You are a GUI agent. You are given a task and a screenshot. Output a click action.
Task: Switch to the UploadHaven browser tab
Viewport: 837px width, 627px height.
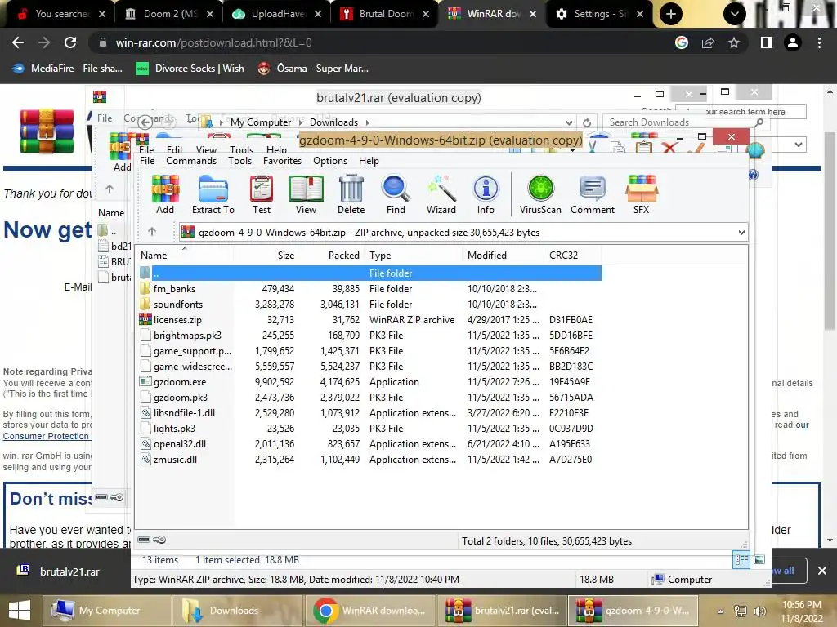tap(278, 14)
